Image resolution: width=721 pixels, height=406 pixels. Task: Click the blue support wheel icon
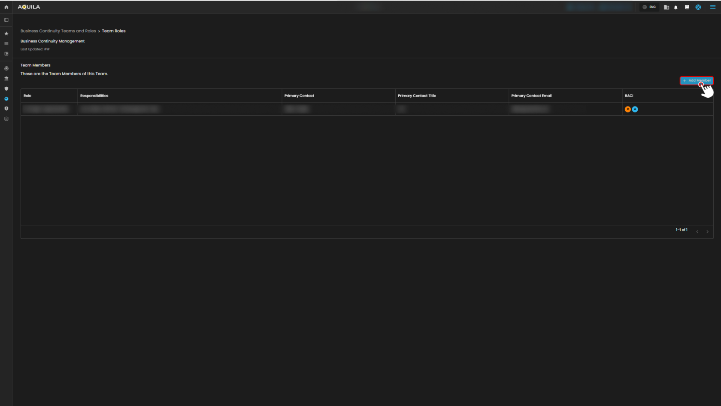tap(698, 7)
